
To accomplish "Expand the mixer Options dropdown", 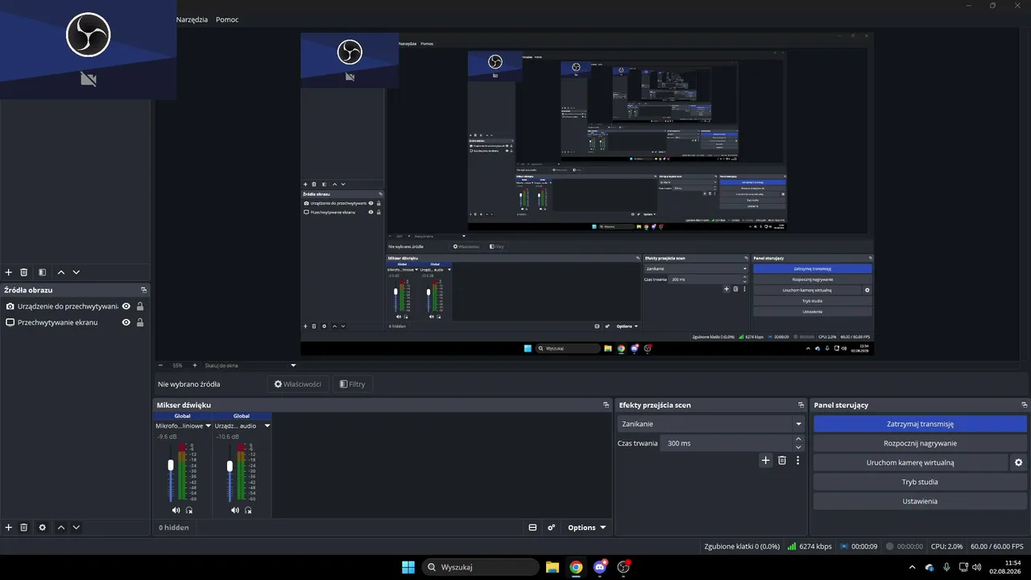I will [586, 528].
